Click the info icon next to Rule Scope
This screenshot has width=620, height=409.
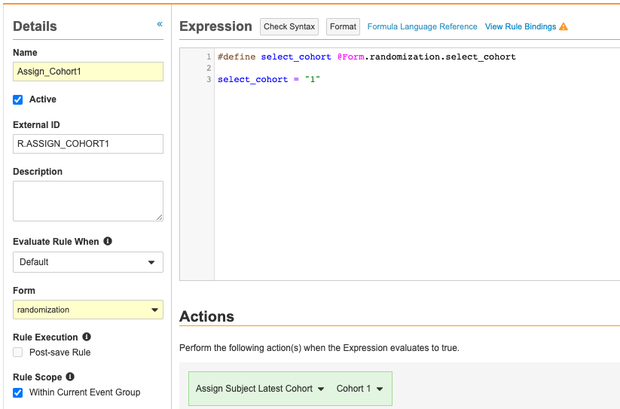pos(70,377)
